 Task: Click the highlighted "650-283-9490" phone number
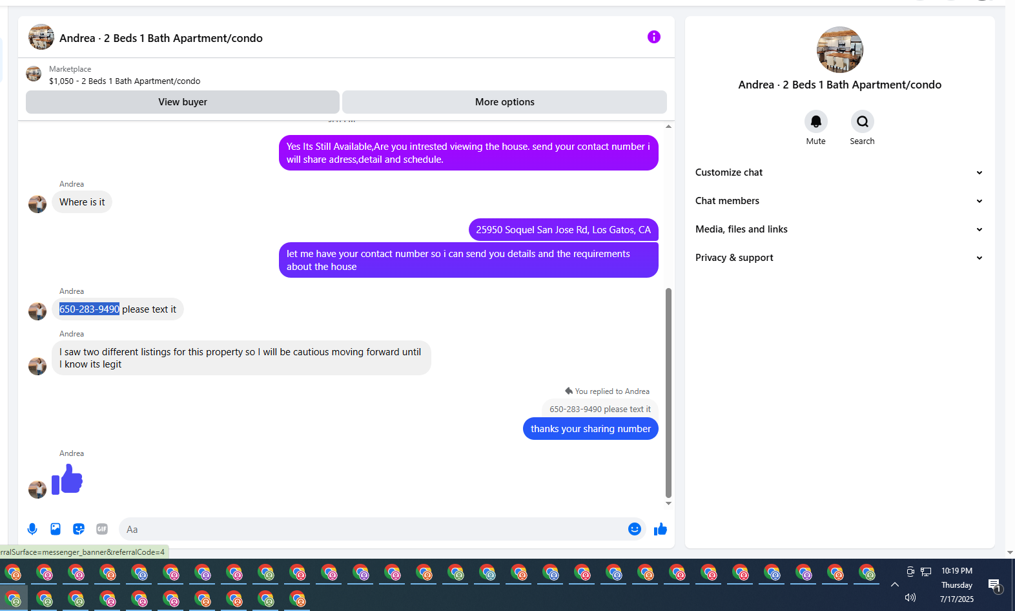point(89,309)
